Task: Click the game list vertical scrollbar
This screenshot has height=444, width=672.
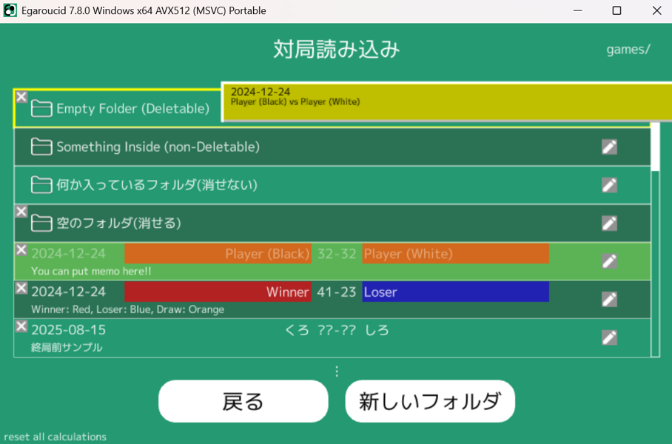Action: [655, 148]
